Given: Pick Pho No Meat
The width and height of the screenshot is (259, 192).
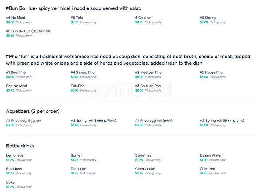Looking at the screenshot, I should click(x=17, y=86).
